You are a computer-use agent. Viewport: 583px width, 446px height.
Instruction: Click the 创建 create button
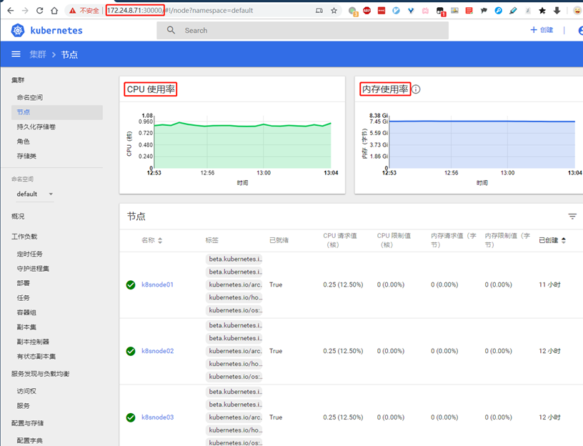[542, 30]
